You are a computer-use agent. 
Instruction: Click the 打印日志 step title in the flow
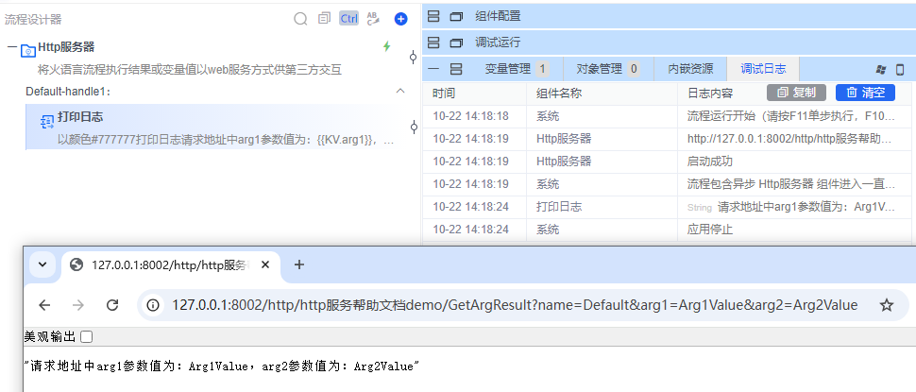click(80, 117)
